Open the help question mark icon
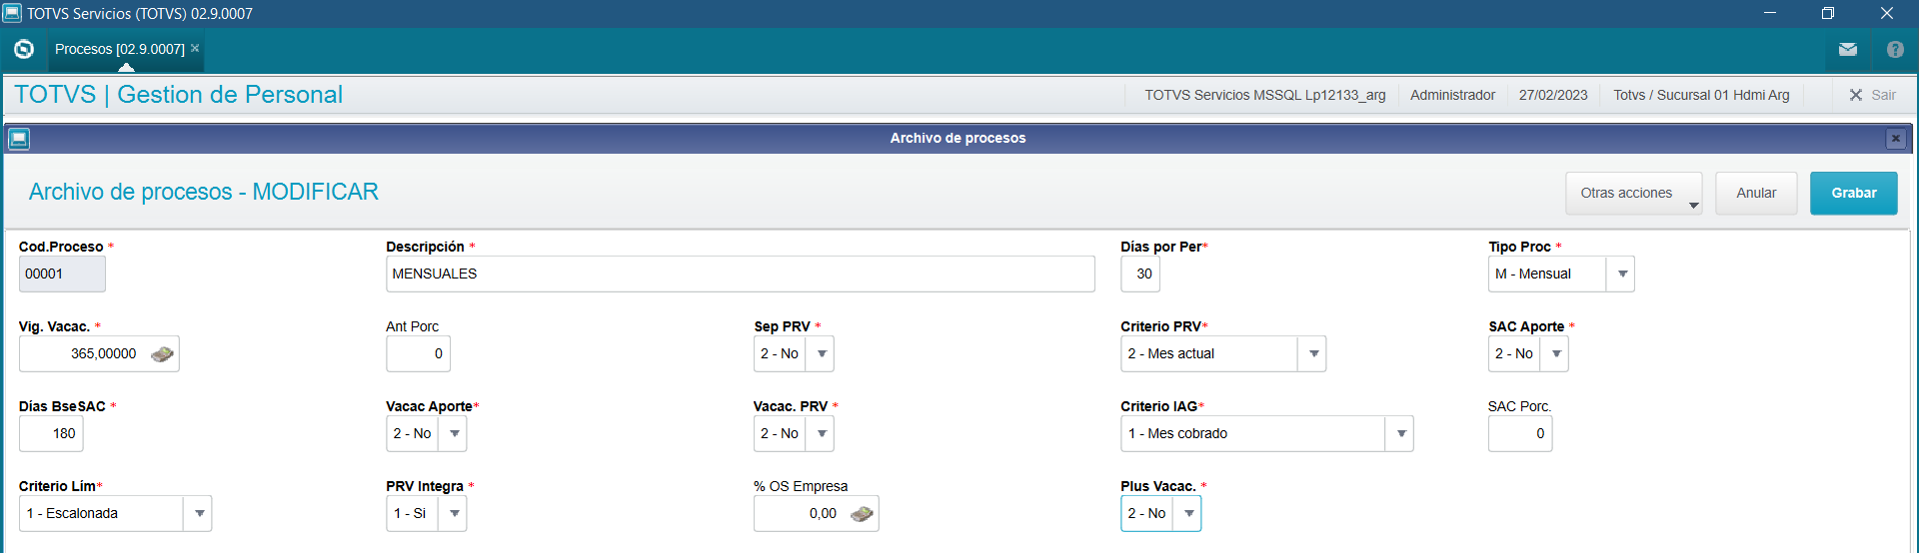The image size is (1919, 553). click(x=1895, y=49)
